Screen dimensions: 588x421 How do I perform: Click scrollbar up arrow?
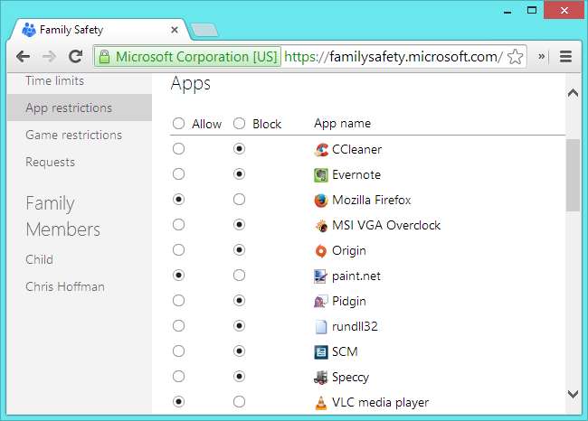[x=573, y=93]
